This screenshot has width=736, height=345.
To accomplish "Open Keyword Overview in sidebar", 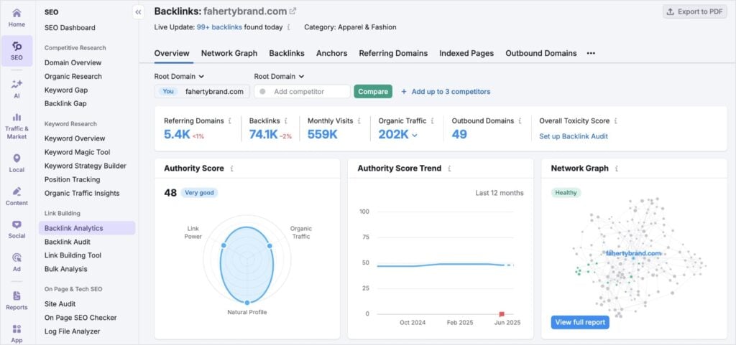I will tap(75, 138).
